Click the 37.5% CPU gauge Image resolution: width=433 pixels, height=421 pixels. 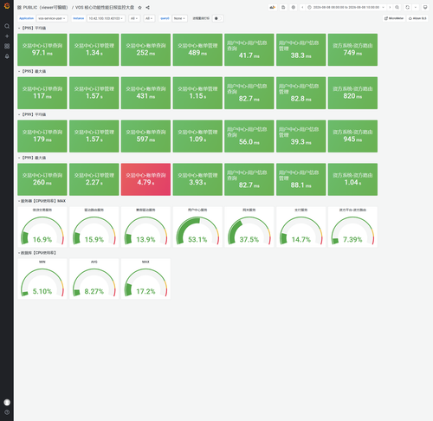click(249, 227)
